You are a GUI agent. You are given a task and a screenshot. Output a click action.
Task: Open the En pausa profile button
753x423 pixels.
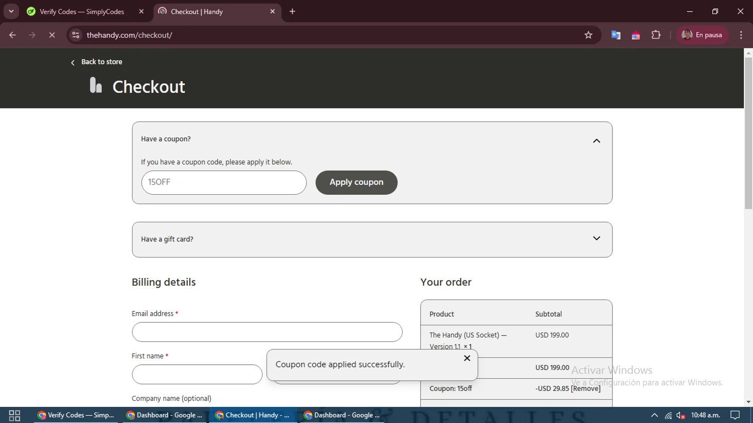(702, 35)
